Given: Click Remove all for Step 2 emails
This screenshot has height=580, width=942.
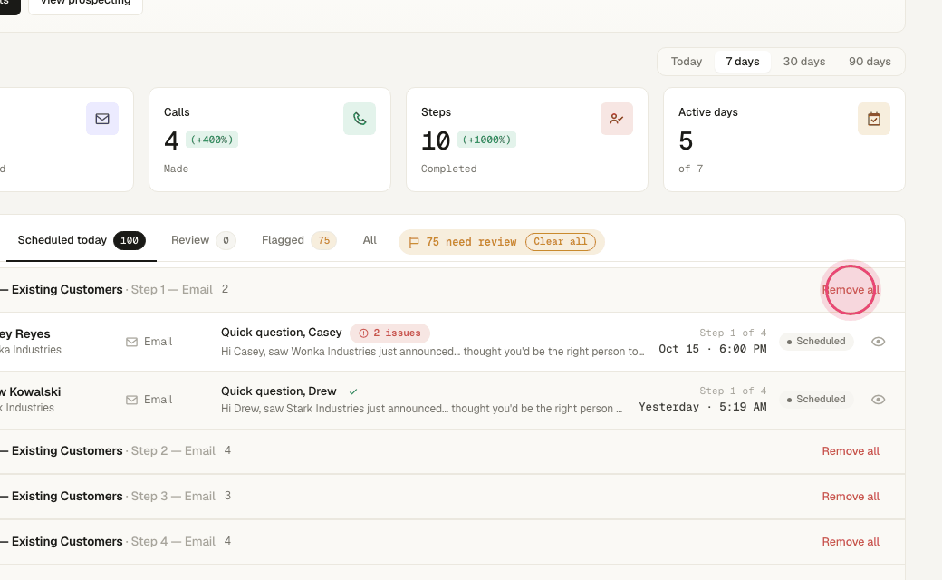Looking at the screenshot, I should (851, 451).
